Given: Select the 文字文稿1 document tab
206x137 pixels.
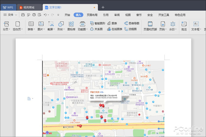Looking at the screenshot, I should 70,7.
